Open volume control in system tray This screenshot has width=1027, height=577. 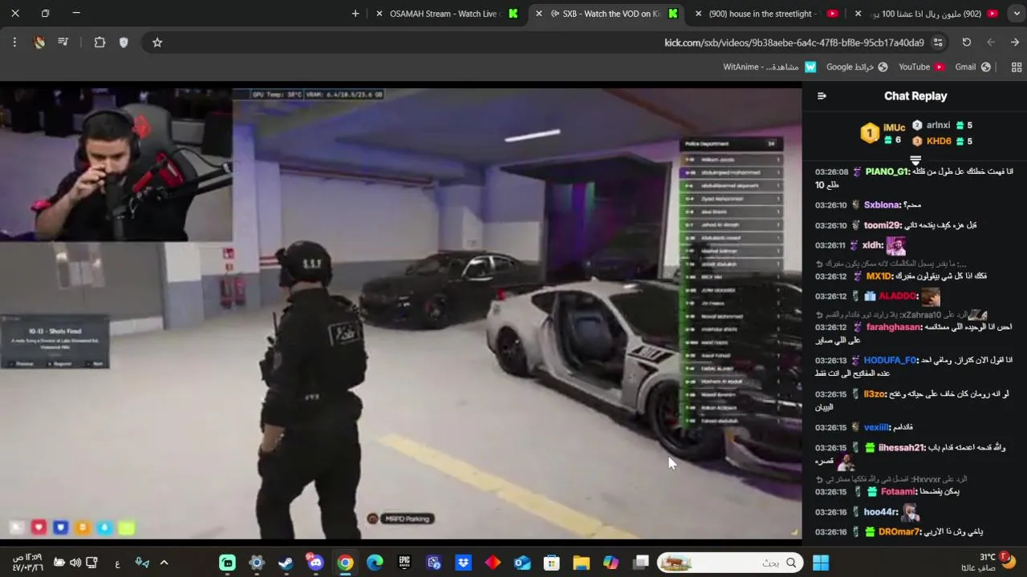[x=75, y=563]
